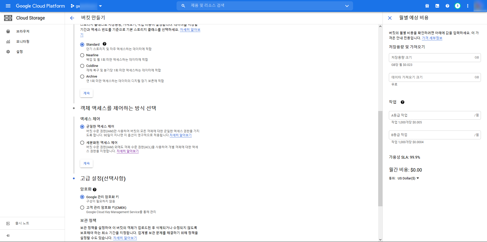Click the 모니터링 chart icon
Viewport: 487px width, 242px height.
tap(8, 42)
